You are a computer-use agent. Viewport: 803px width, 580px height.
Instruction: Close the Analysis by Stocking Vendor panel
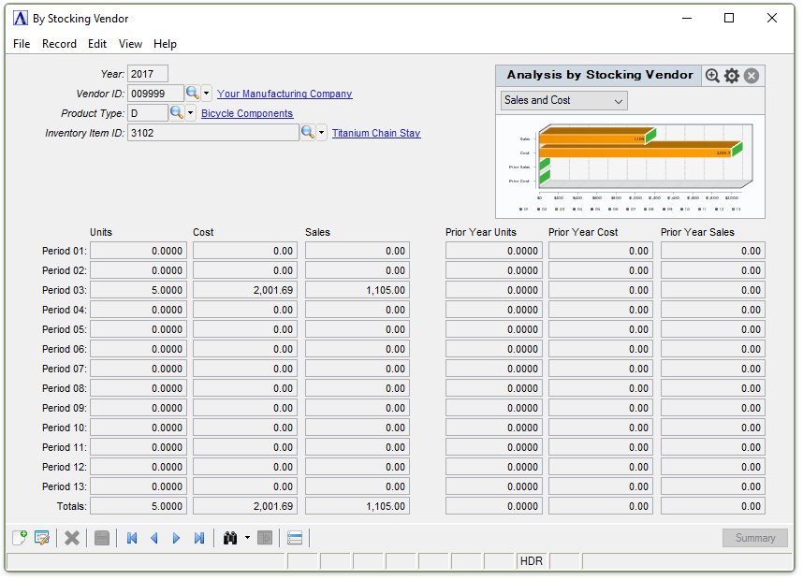pos(752,76)
